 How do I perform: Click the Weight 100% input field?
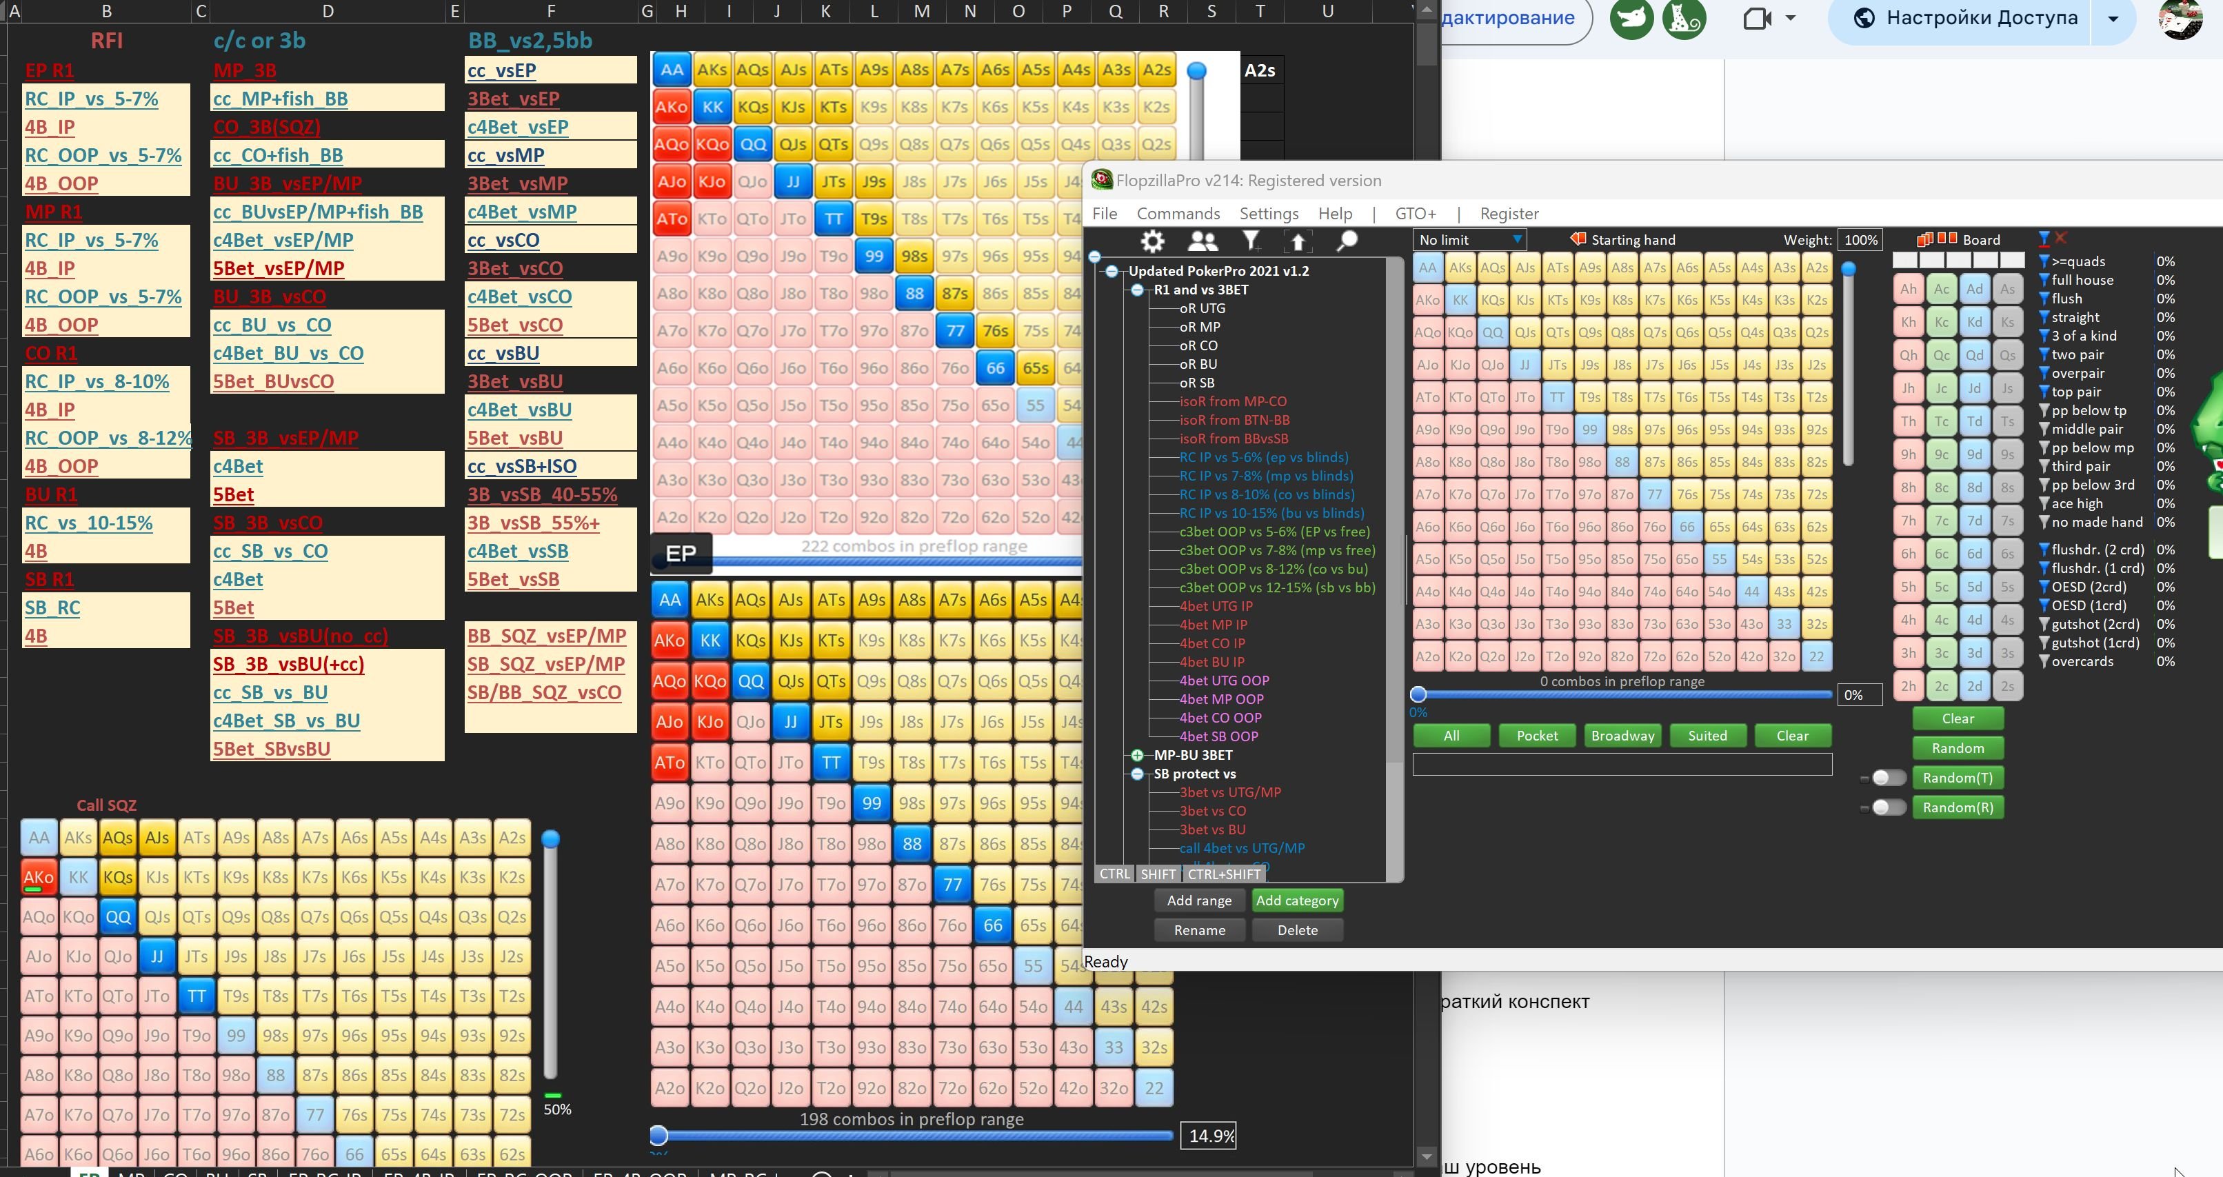[x=1860, y=240]
